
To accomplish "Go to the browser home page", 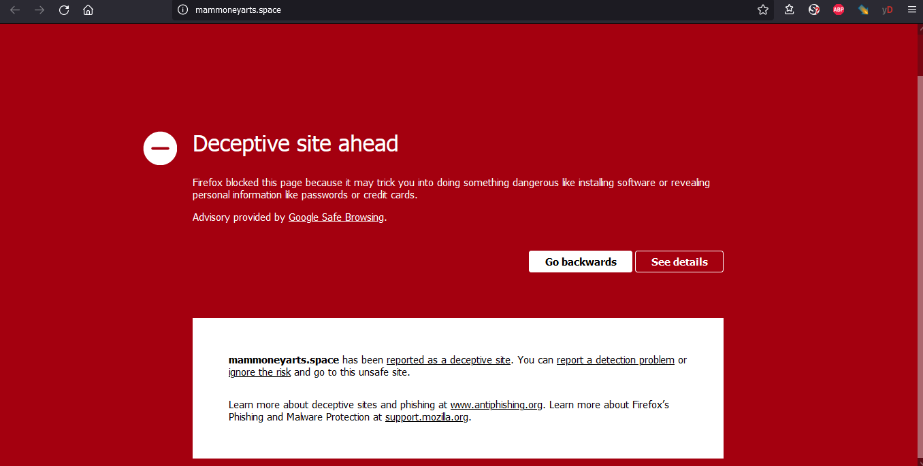I will coord(88,10).
